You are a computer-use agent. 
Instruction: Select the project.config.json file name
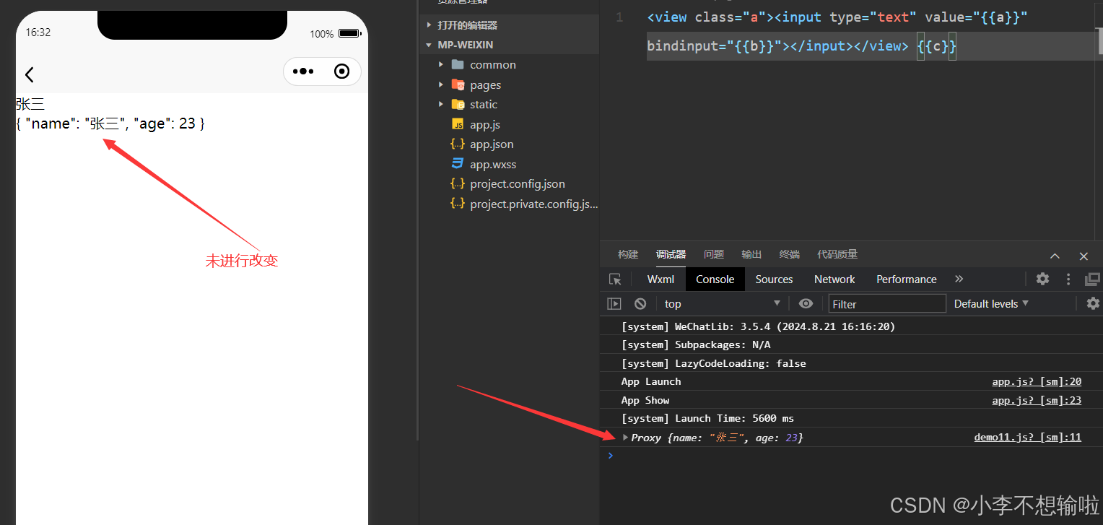point(518,183)
